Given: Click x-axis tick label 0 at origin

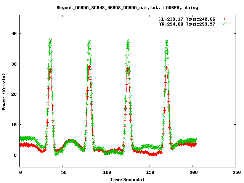Looking at the screenshot, I should [21, 172].
